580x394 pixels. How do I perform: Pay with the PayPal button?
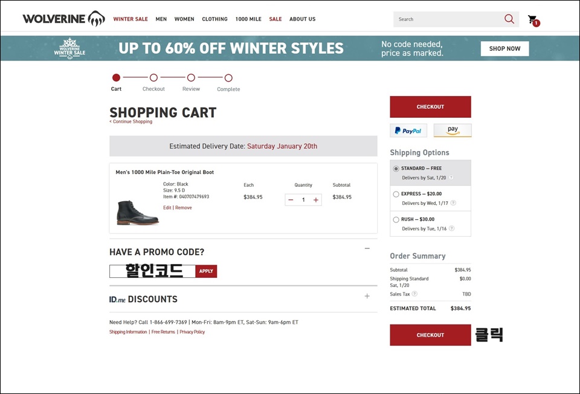tap(408, 131)
